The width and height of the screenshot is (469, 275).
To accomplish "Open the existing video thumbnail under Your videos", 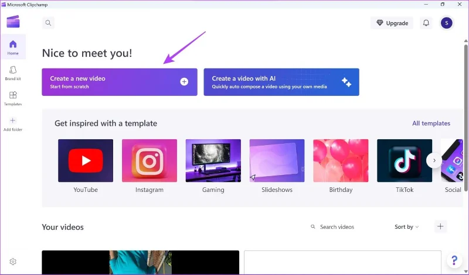I will pyautogui.click(x=141, y=263).
